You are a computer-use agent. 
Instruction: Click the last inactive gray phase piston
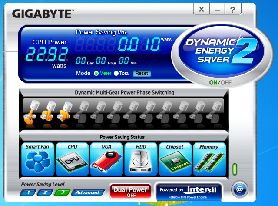pos(214,112)
